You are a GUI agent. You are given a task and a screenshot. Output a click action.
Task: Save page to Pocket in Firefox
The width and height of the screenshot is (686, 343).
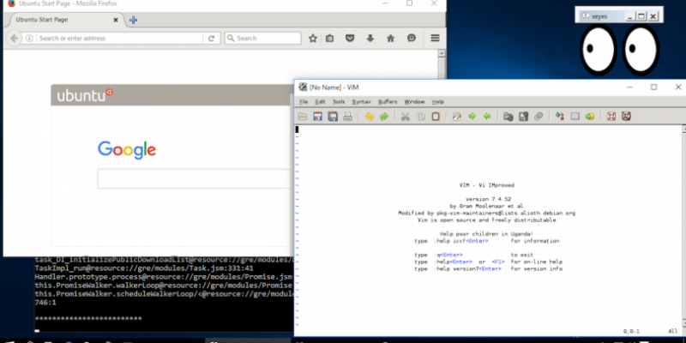point(350,39)
